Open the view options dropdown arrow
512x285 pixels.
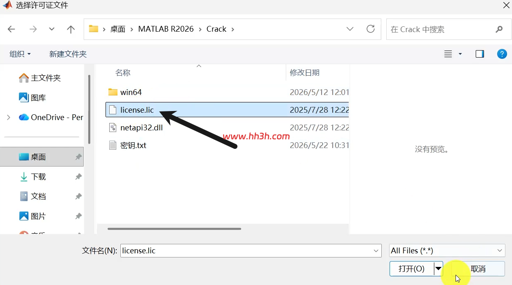point(460,54)
